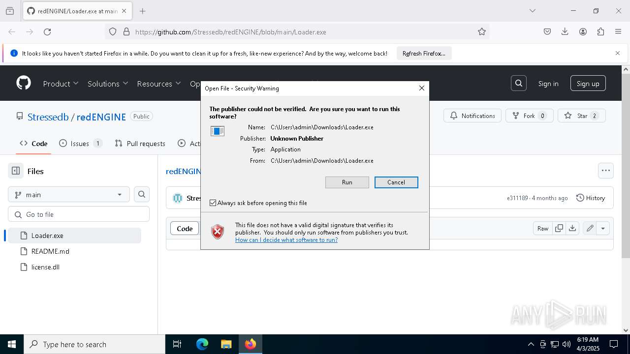Click the page vertical scrollbar

[626, 167]
